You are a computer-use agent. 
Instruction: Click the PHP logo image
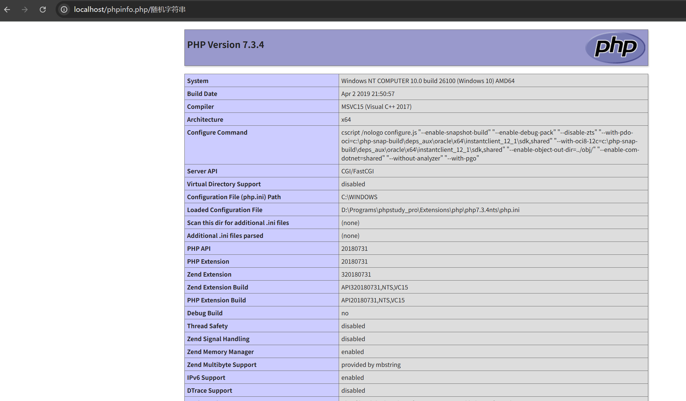pos(615,48)
